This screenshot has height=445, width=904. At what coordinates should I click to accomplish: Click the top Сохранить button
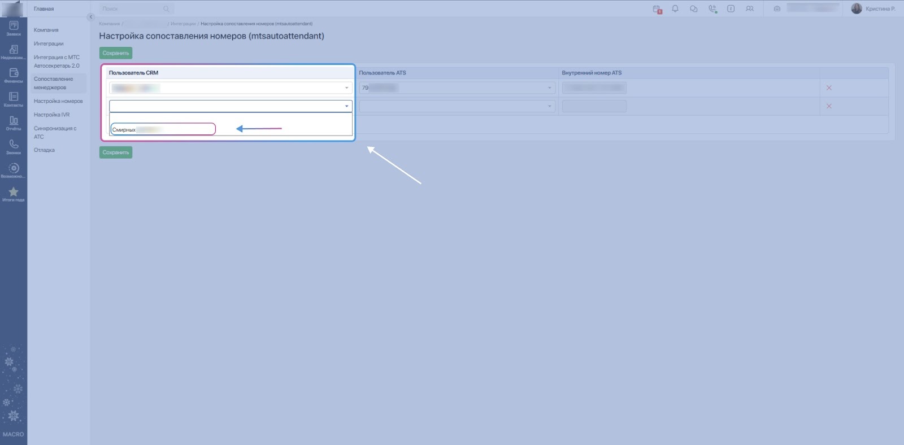tap(116, 53)
